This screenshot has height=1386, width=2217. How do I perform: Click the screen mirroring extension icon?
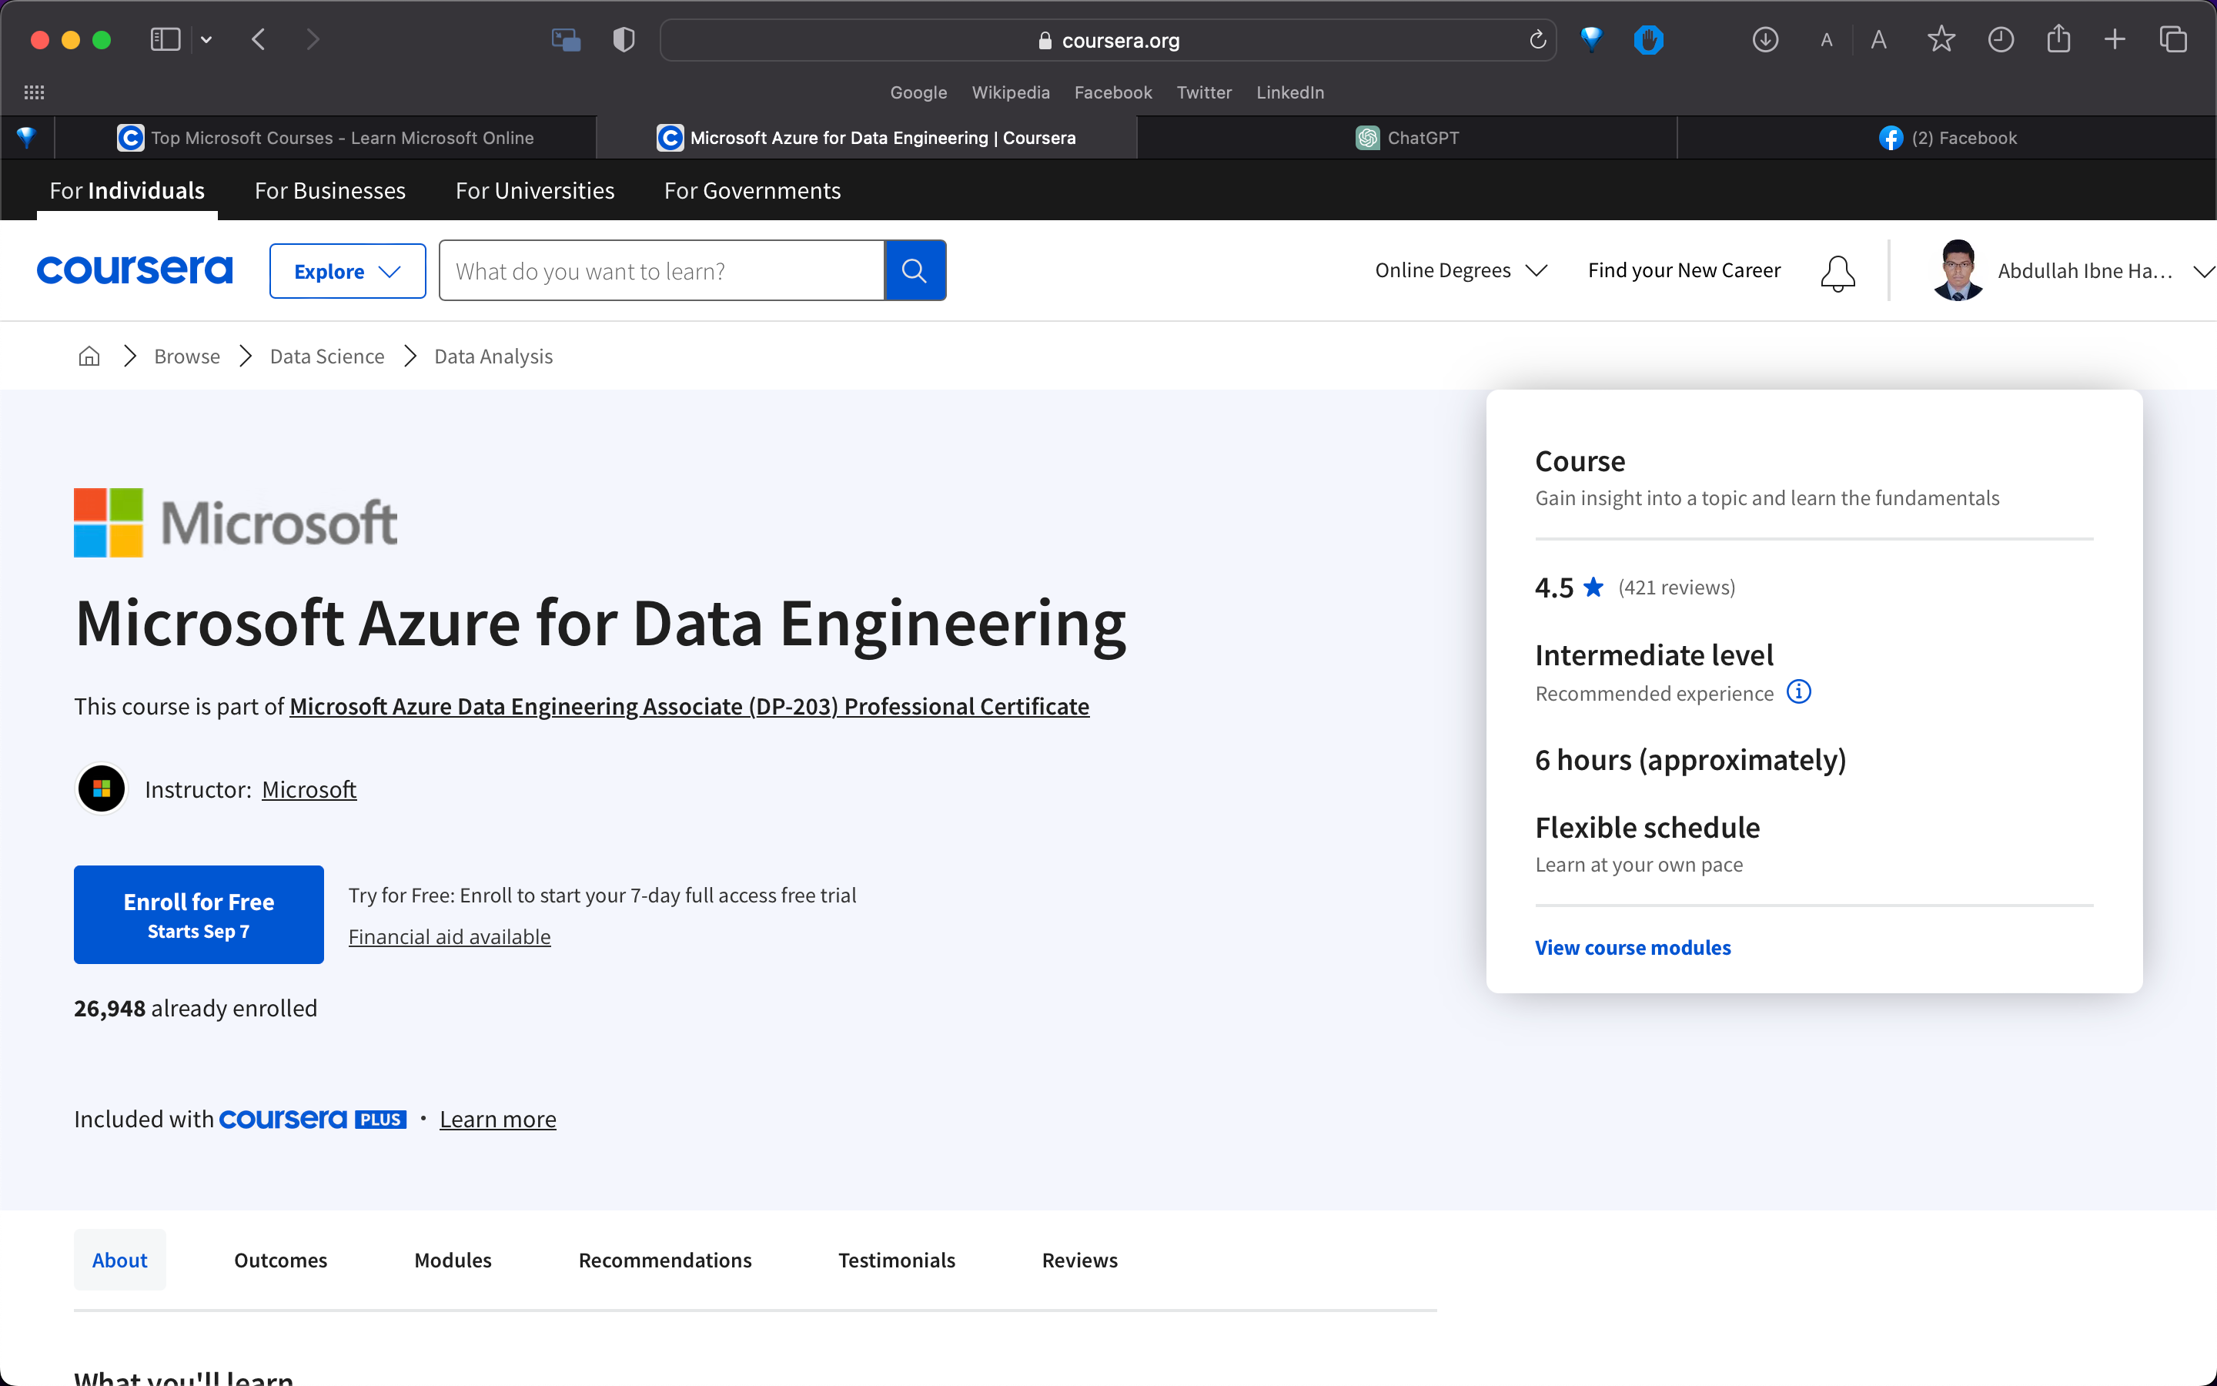click(566, 39)
